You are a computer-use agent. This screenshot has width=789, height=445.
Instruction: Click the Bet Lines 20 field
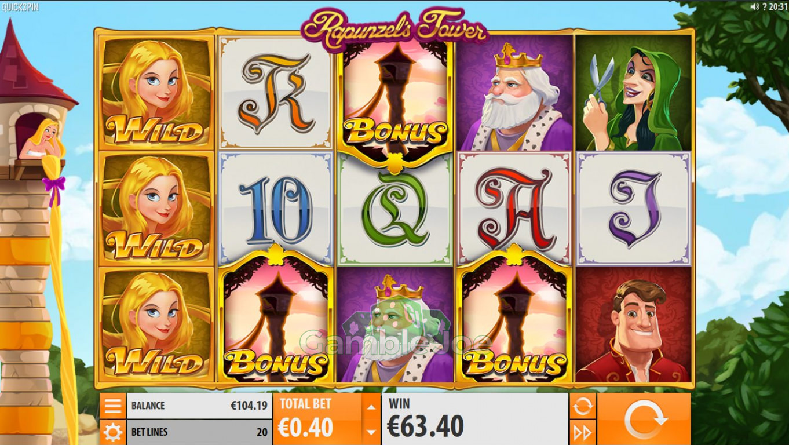(x=199, y=432)
